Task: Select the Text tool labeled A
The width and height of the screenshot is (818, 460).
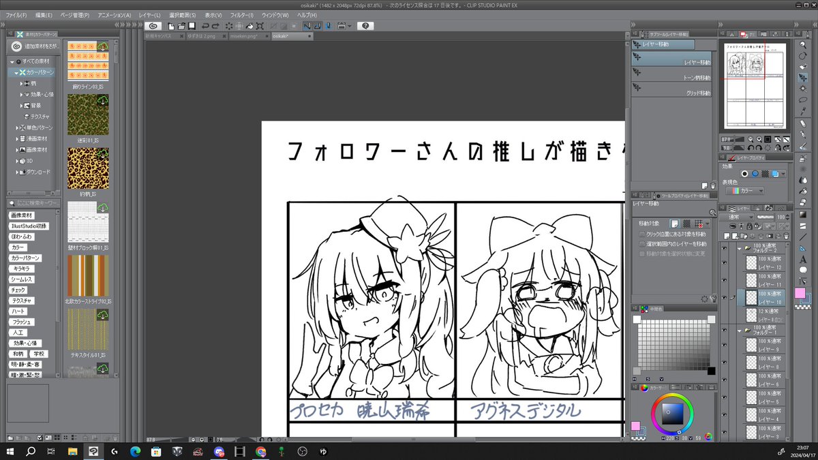Action: coord(804,259)
